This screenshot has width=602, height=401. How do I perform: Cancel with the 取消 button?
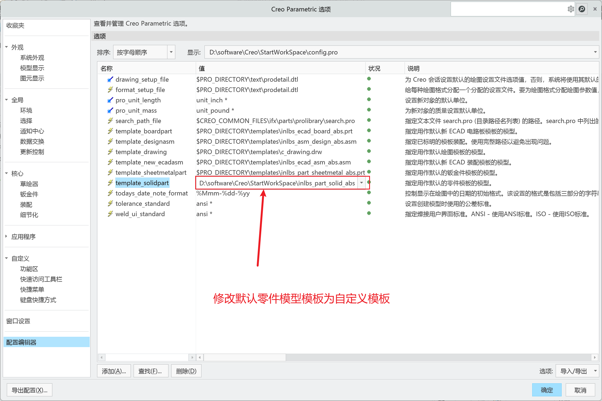point(580,390)
